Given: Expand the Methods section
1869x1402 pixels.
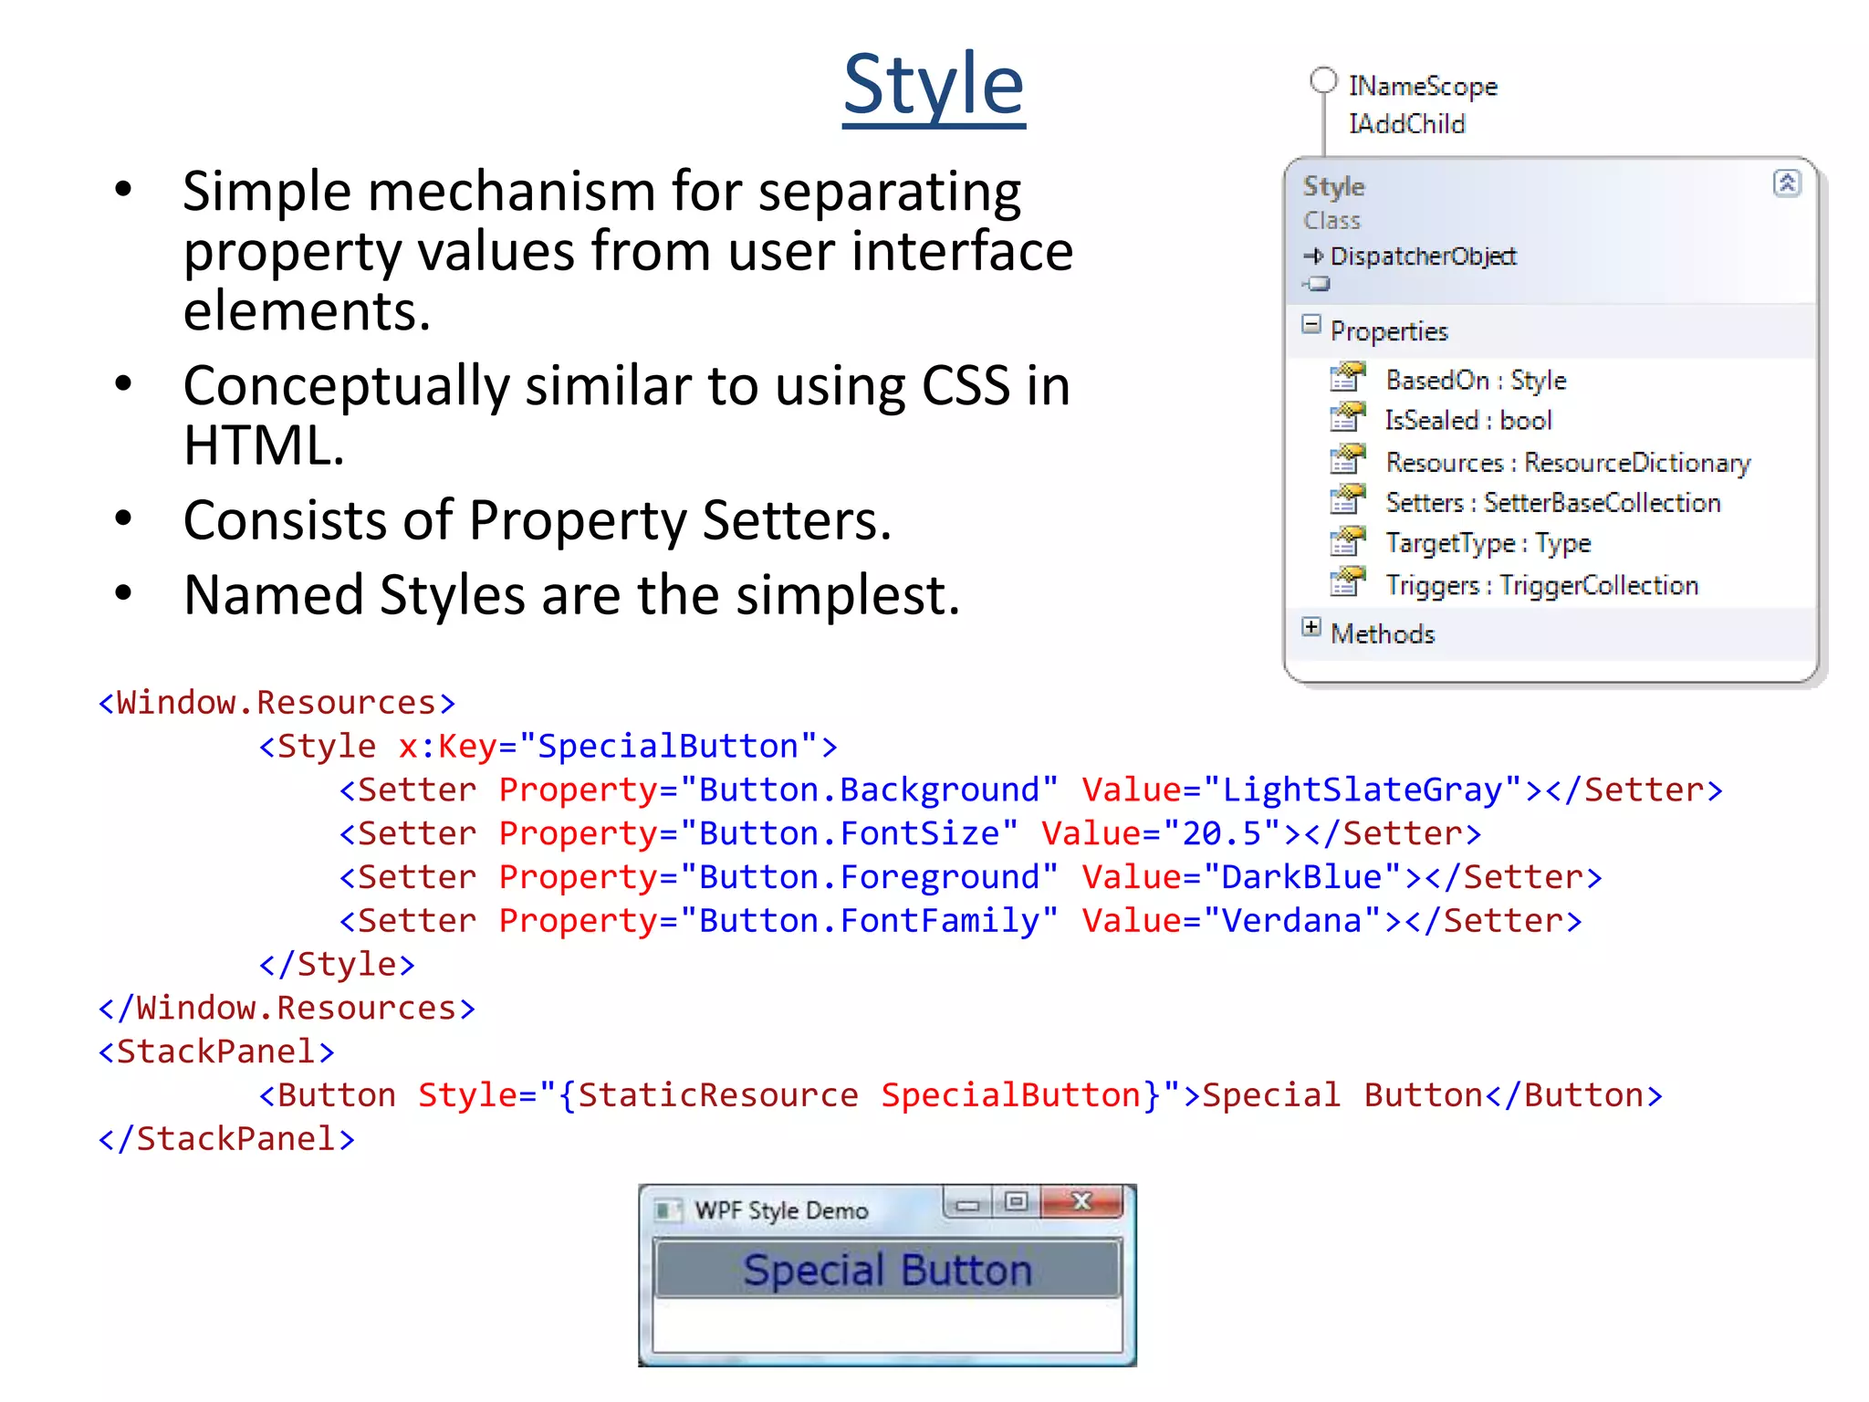Looking at the screenshot, I should coord(1311,627).
